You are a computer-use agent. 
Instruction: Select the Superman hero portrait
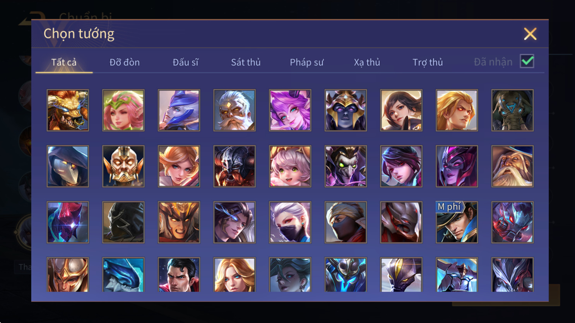pos(179,275)
